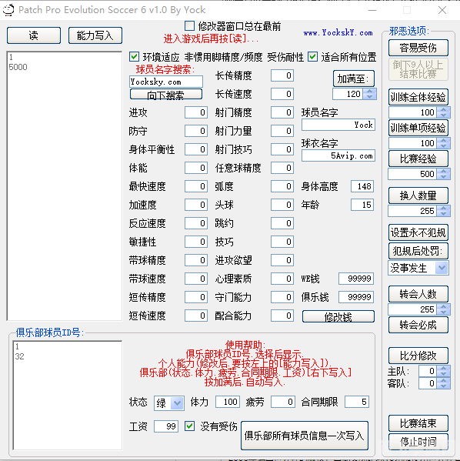
Task: Click the 合同期限 input field
Action: click(356, 402)
